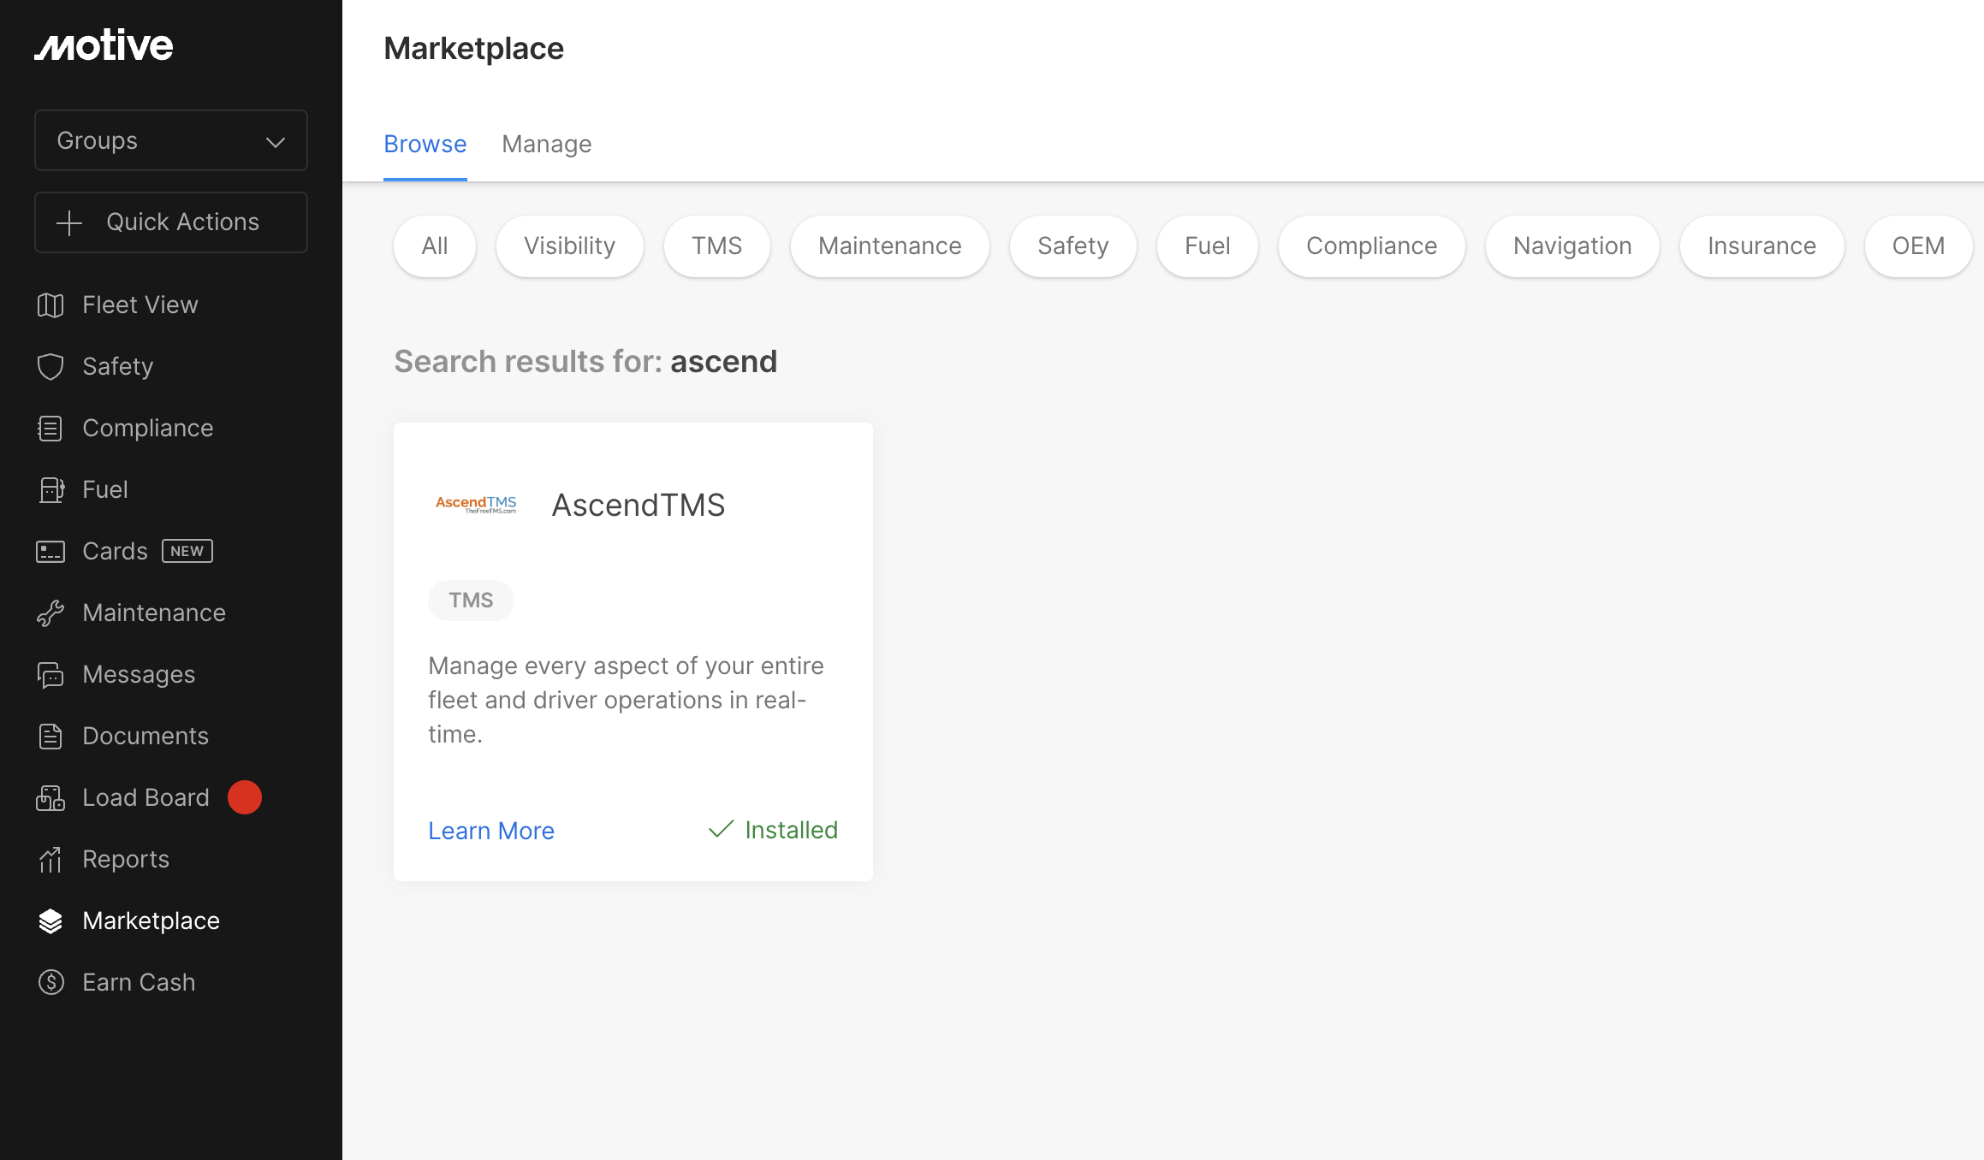Click the Installed status label
1984x1160 pixels.
click(792, 830)
